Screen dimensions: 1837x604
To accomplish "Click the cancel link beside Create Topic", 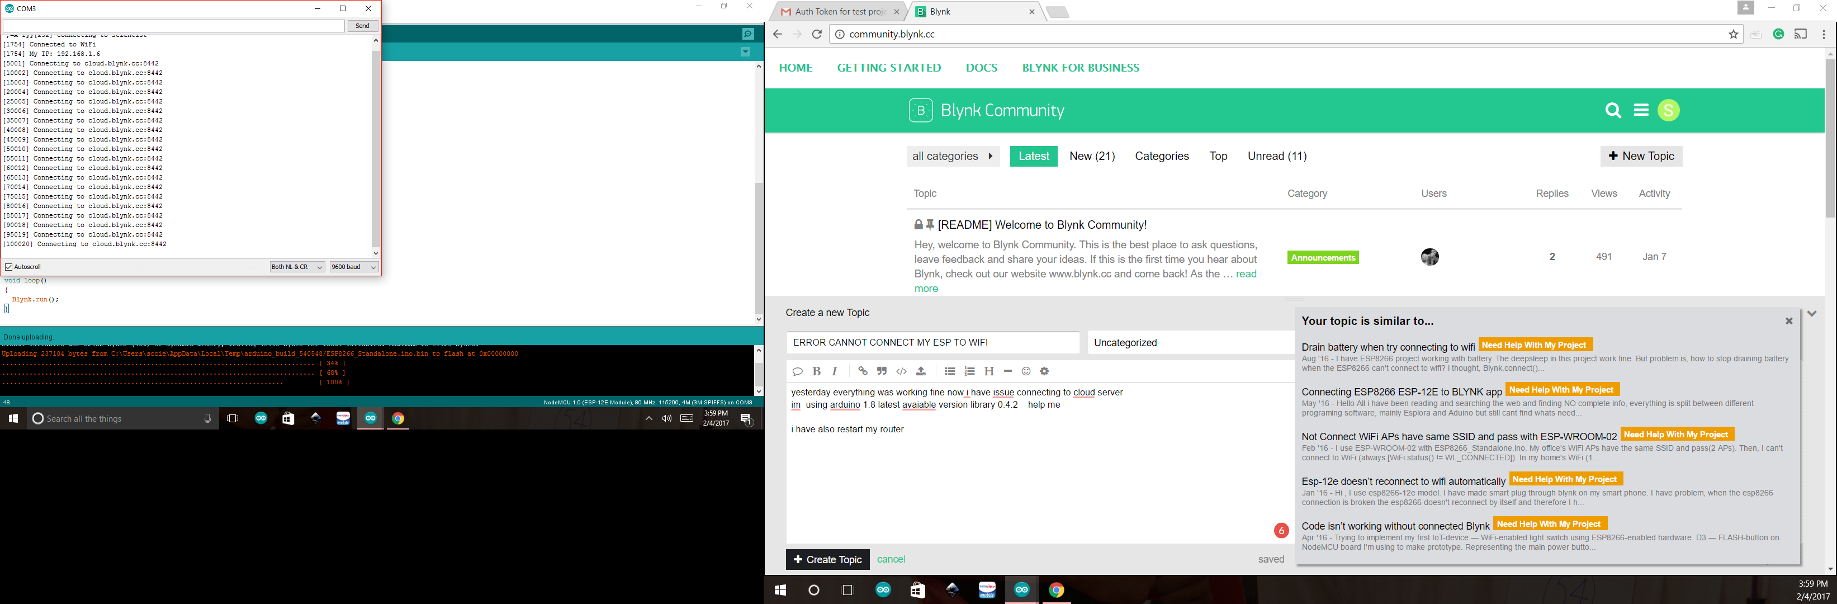I will click(x=891, y=560).
